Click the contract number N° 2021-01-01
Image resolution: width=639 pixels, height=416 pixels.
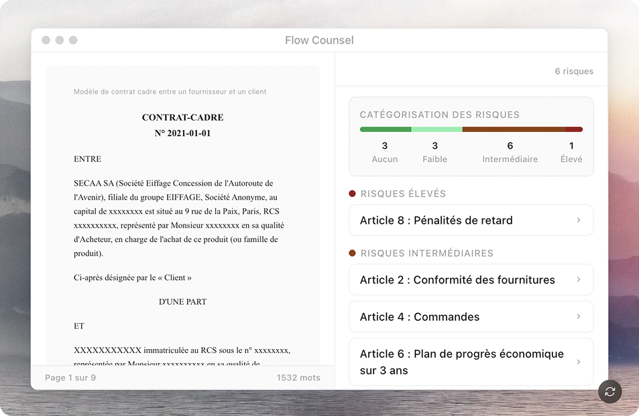coord(182,133)
